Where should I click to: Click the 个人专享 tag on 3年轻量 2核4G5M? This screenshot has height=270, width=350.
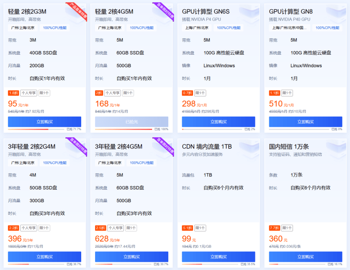pos(115,228)
